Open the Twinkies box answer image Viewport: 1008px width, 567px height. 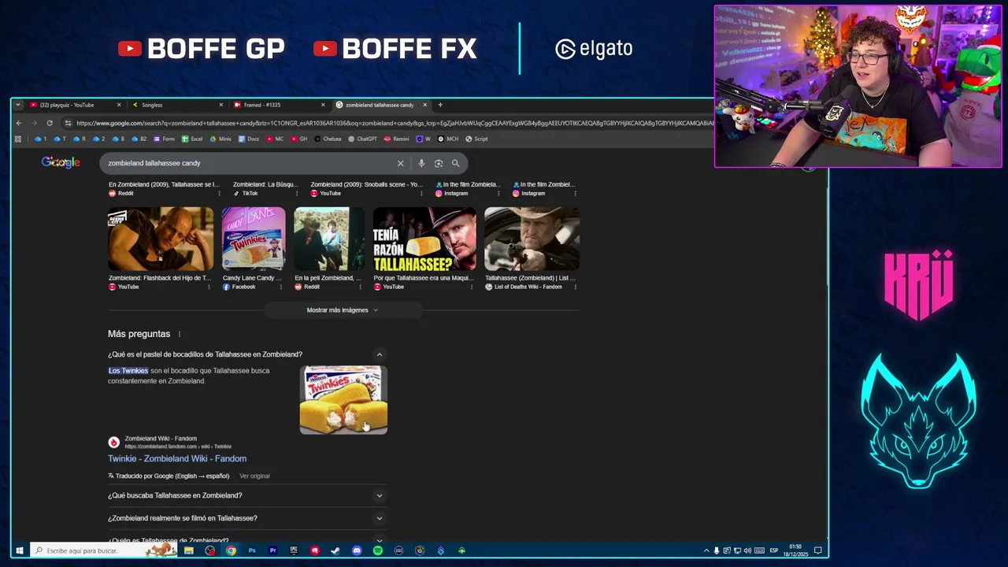(343, 400)
